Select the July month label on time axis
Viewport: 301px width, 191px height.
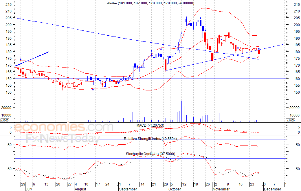tap(28, 189)
